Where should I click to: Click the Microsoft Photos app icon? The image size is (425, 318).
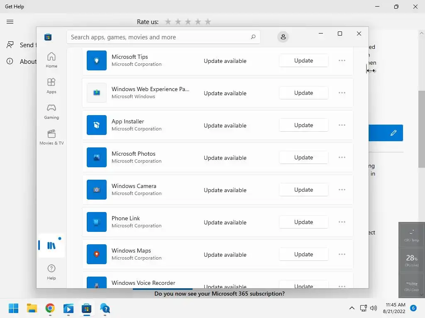click(x=96, y=157)
